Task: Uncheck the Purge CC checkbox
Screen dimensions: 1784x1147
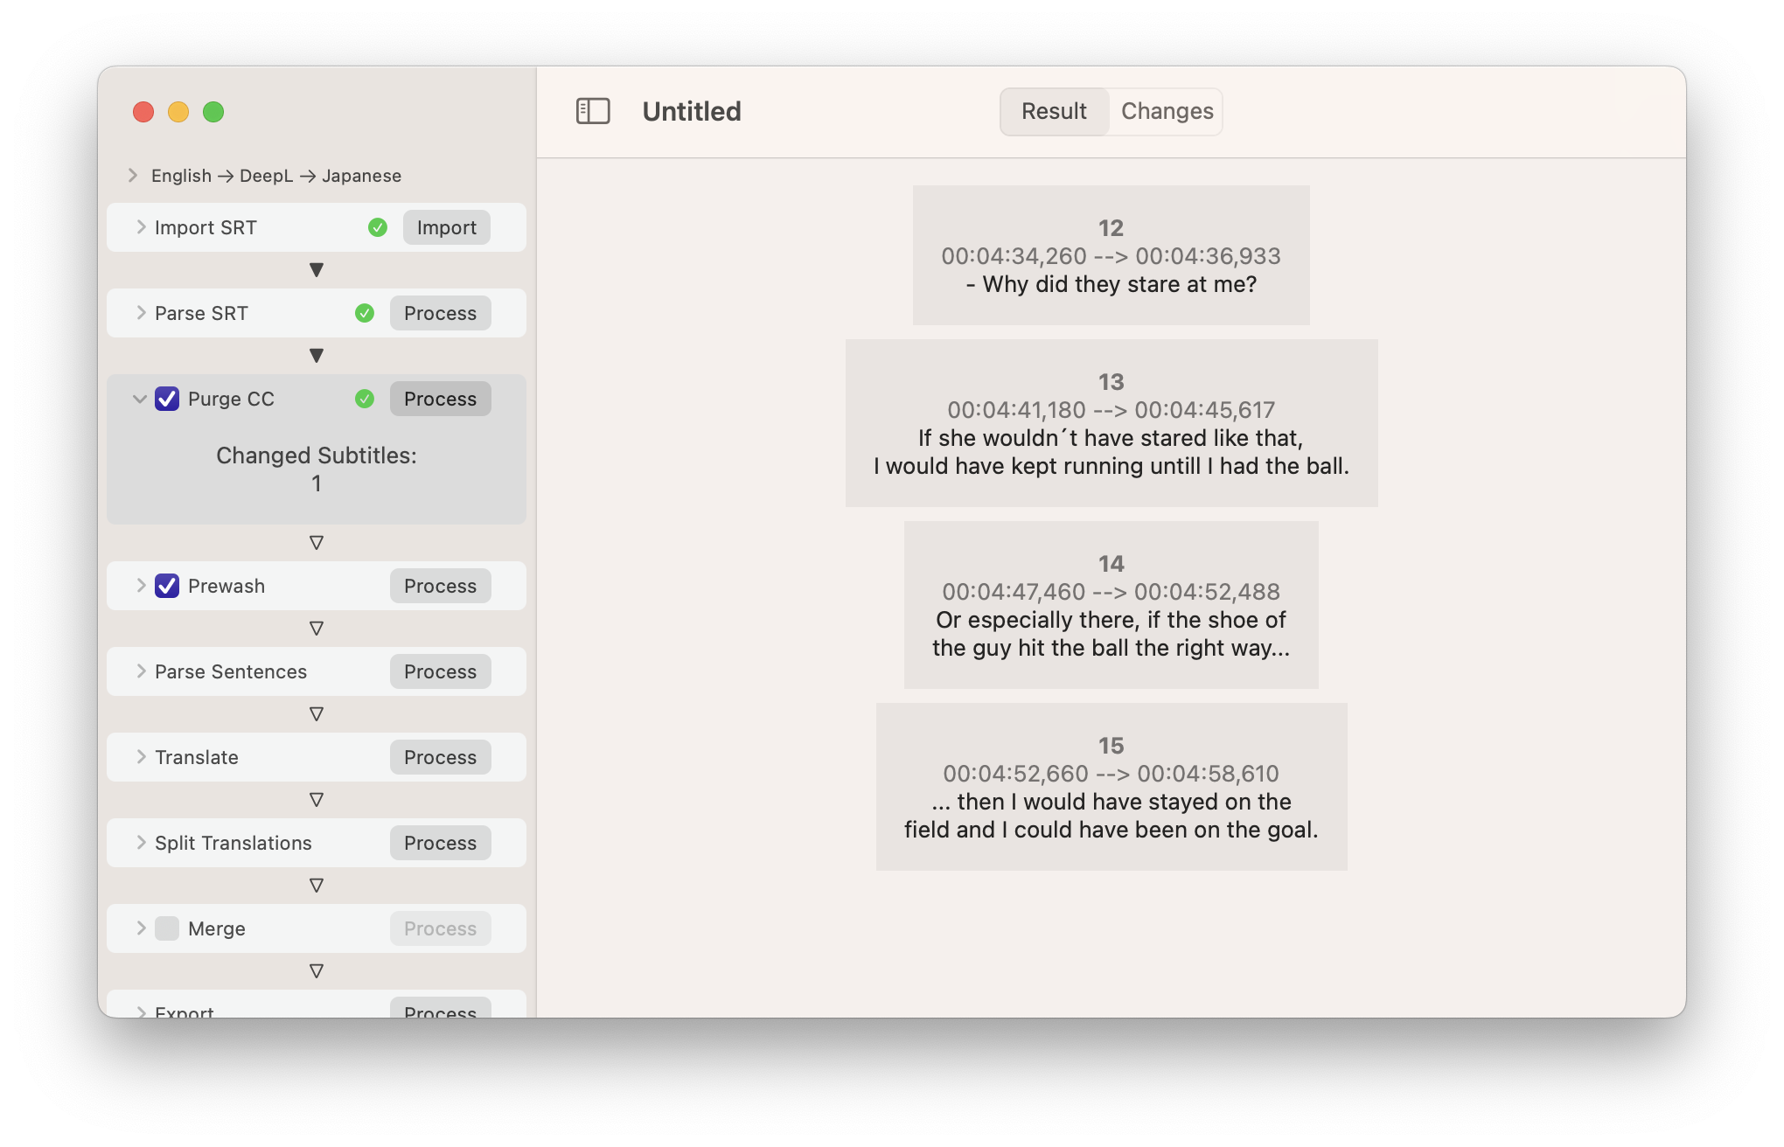Action: click(167, 399)
